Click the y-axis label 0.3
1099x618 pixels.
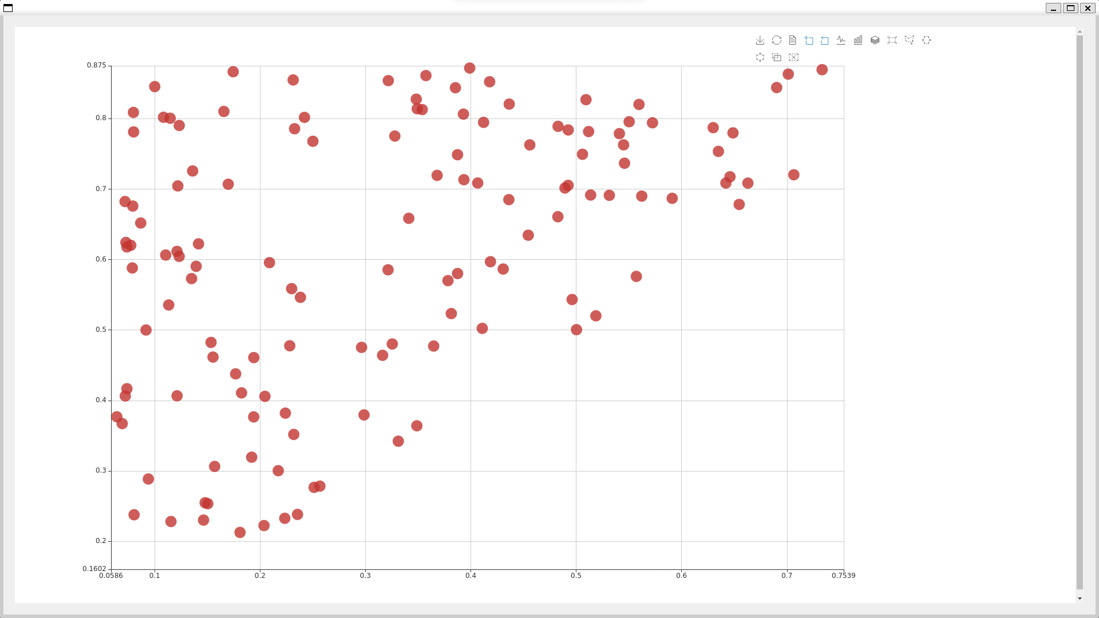(101, 470)
